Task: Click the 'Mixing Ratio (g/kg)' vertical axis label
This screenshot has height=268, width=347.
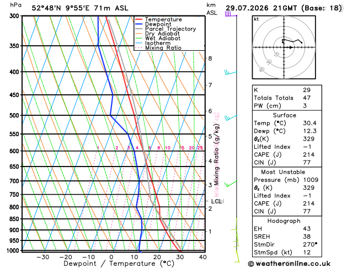Action: coord(216,155)
